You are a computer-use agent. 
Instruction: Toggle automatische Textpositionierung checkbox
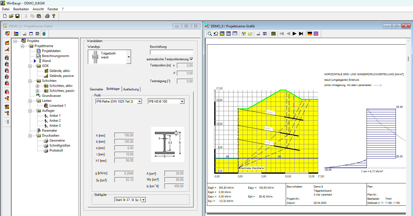191,59
